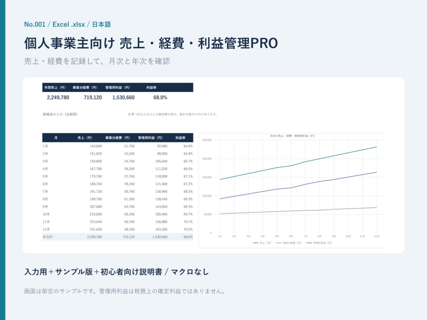Click the 719,120 value in the 年合計 row
427x320 pixels.
128,237
